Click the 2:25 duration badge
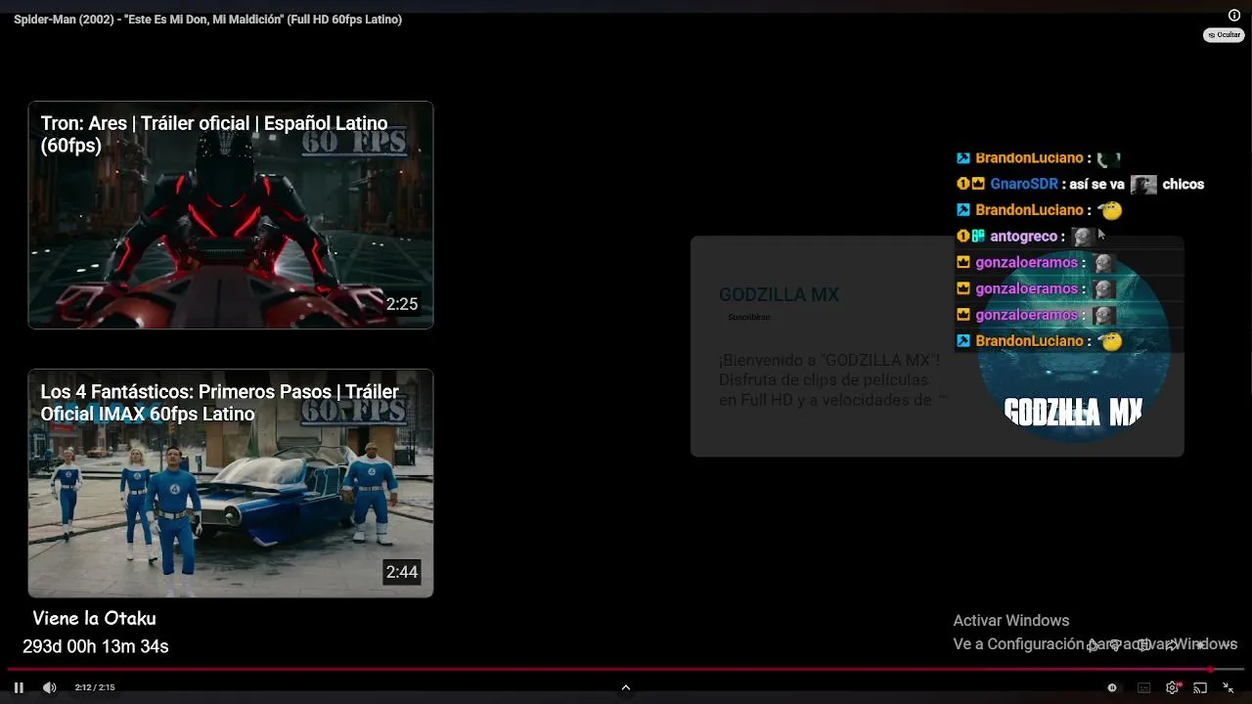This screenshot has width=1252, height=704. [x=402, y=304]
